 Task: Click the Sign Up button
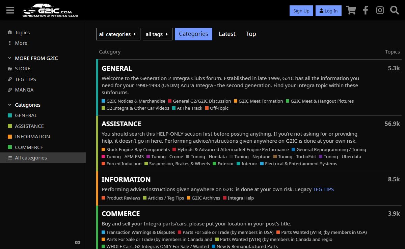301,11
